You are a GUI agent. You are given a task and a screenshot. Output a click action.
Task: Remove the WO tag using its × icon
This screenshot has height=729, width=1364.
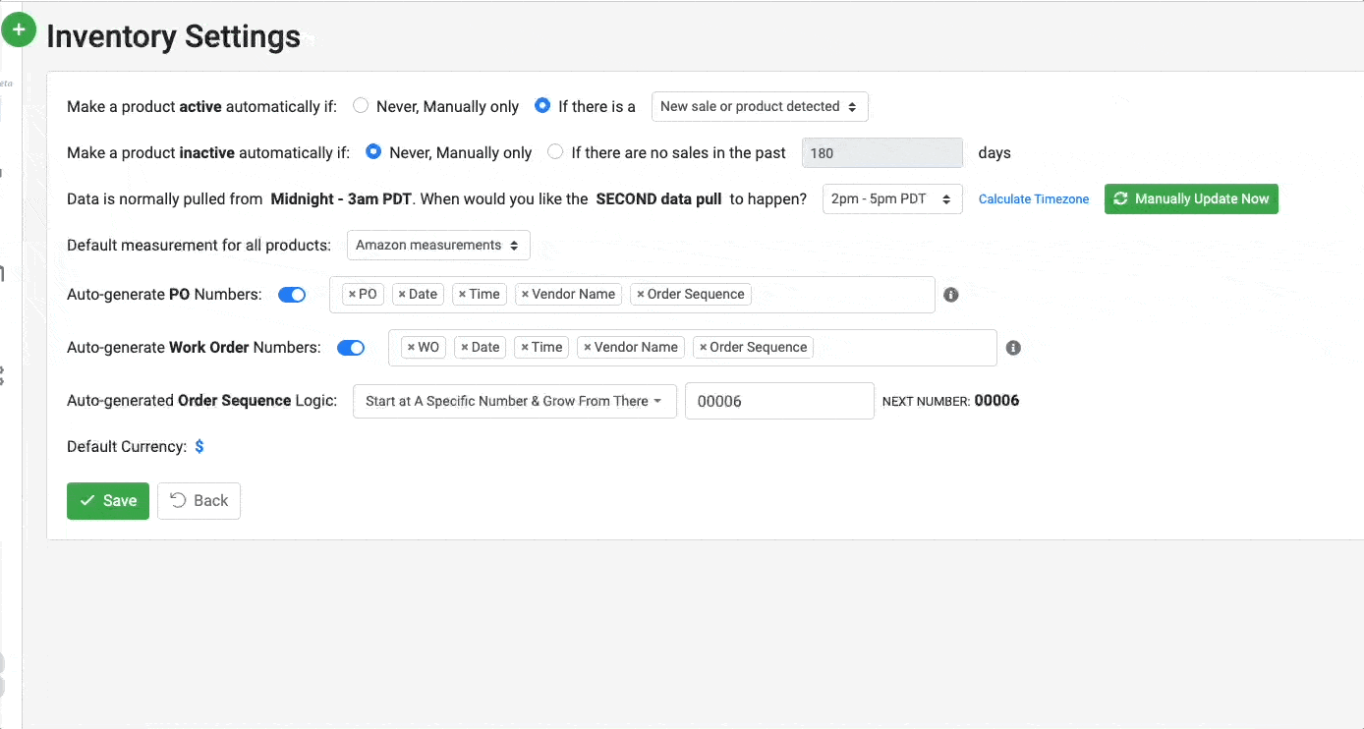click(x=411, y=347)
